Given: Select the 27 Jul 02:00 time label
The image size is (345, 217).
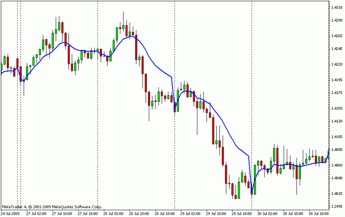Looking at the screenshot, I should [x=36, y=213].
